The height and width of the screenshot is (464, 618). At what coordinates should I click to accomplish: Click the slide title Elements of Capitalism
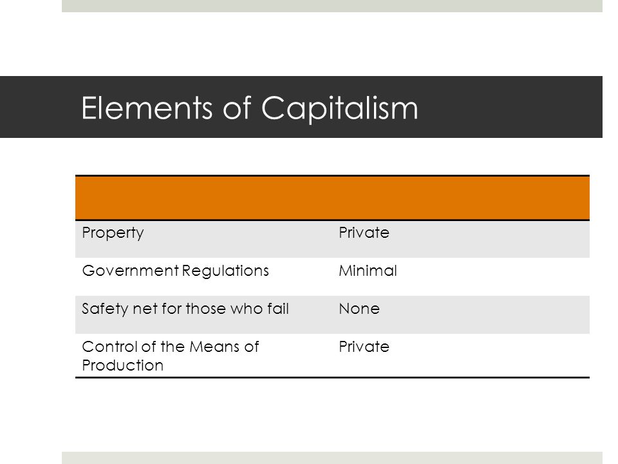(250, 108)
